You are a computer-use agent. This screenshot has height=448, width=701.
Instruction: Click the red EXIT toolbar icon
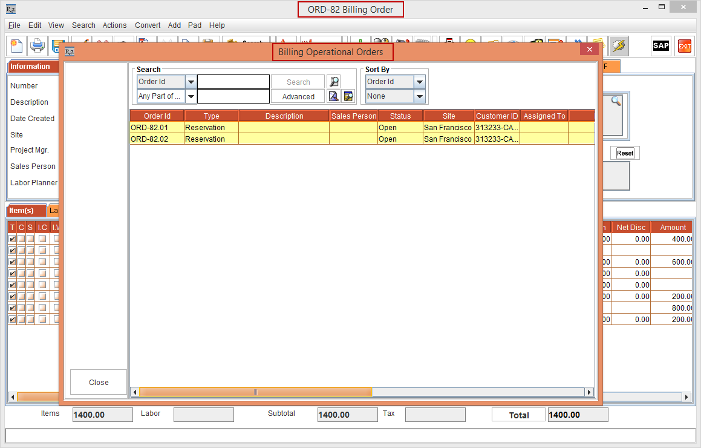[684, 46]
